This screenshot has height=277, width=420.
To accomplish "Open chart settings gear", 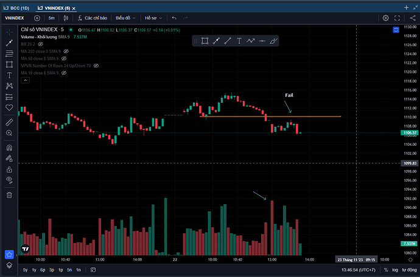I will (x=386, y=18).
